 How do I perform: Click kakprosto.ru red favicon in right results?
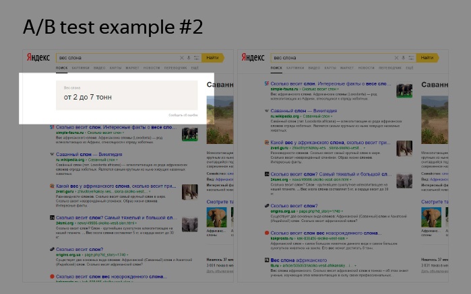[267, 233]
